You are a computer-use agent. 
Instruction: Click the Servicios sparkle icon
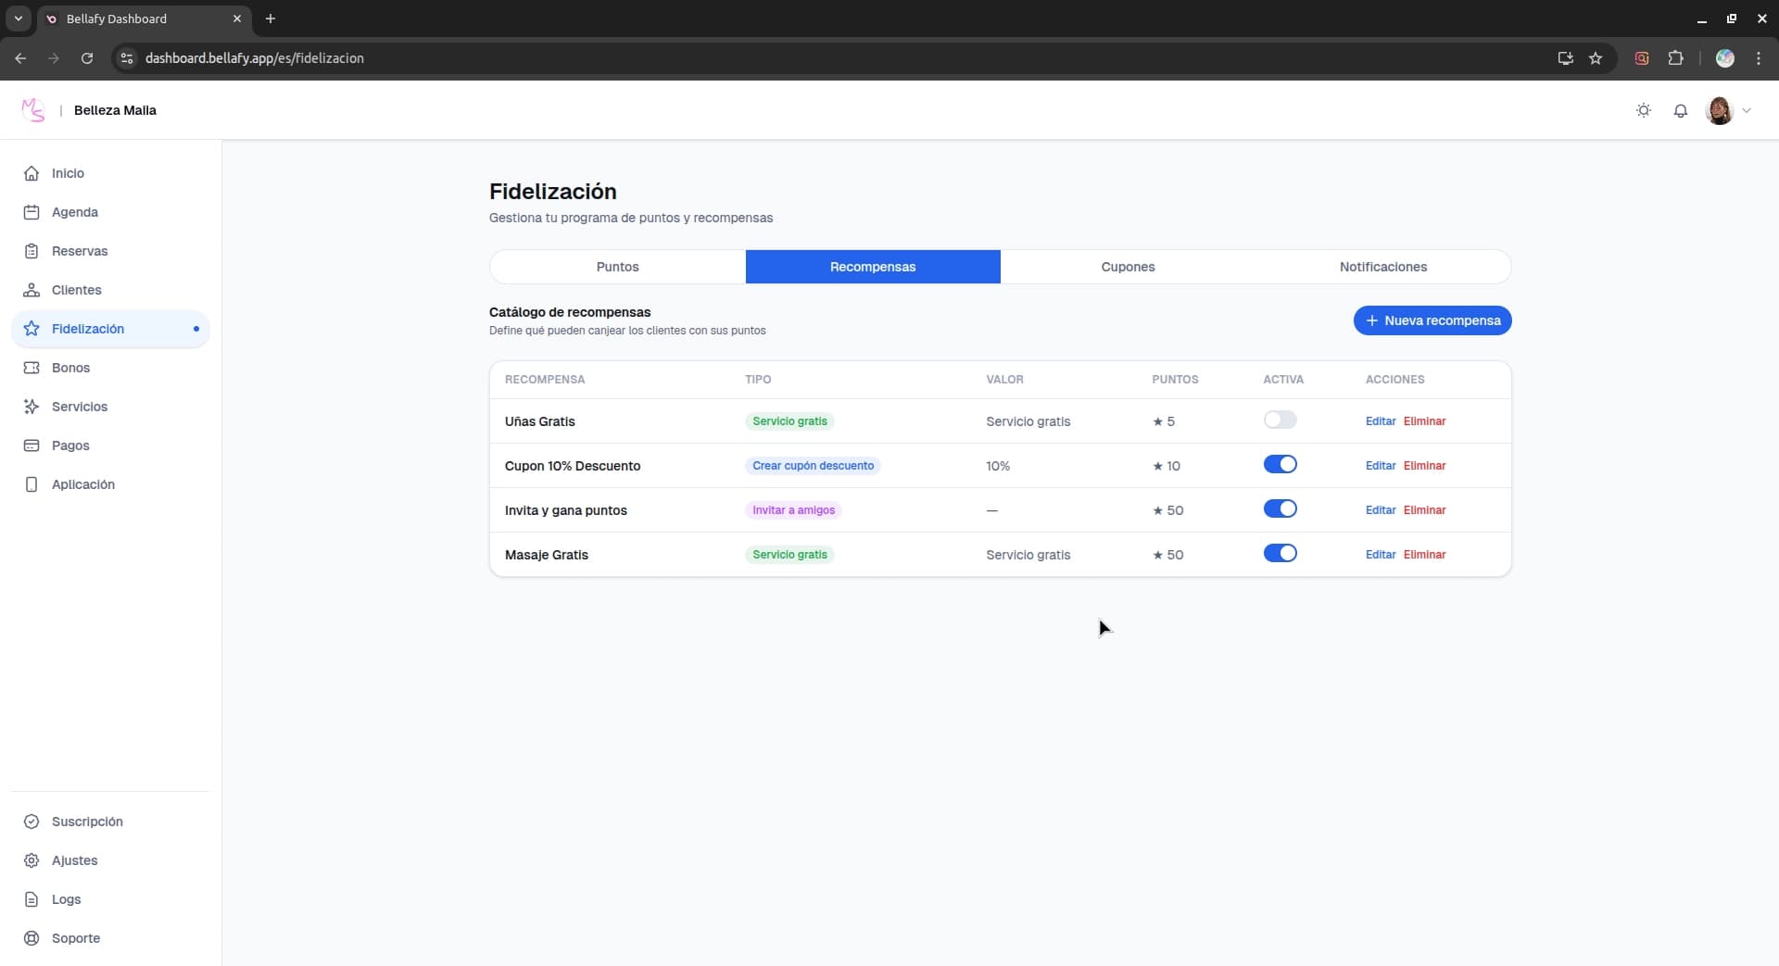32,407
